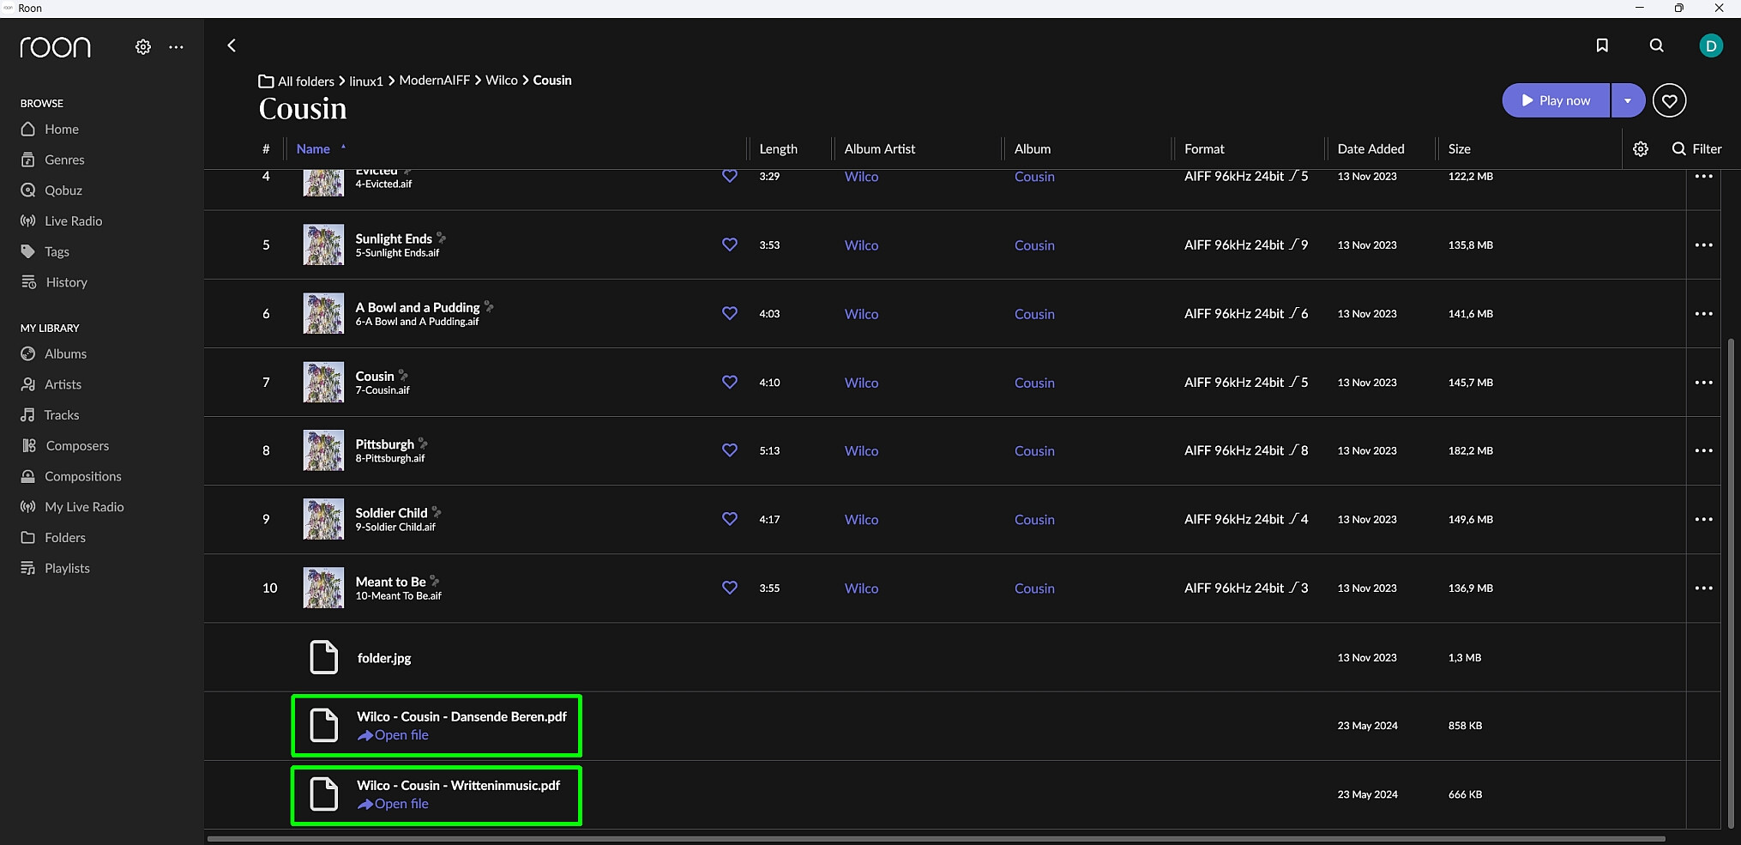This screenshot has width=1741, height=845.
Task: Open more options for Sunlight Ends row
Action: coord(1703,244)
